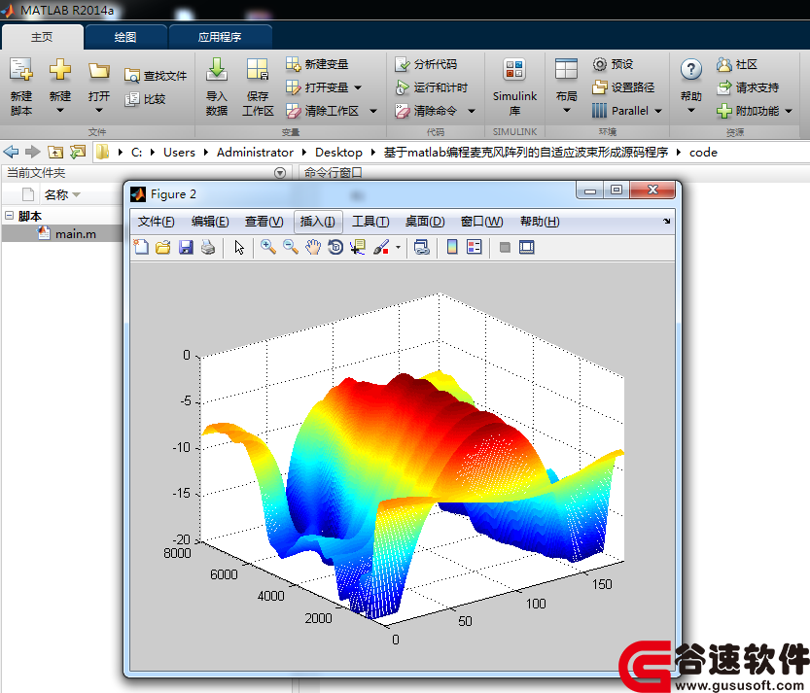Open View (查看) menu in Figure 2
The height and width of the screenshot is (693, 810).
264,222
